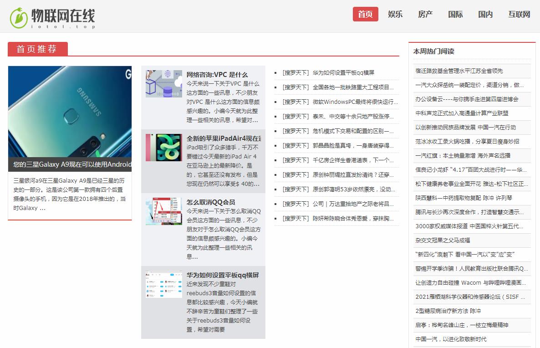Image resolution: width=540 pixels, height=348 pixels.
Task: Click the 物联网在线 site logo
Action: (52, 18)
